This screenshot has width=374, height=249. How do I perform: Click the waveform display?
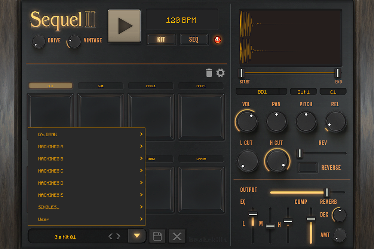point(291,38)
